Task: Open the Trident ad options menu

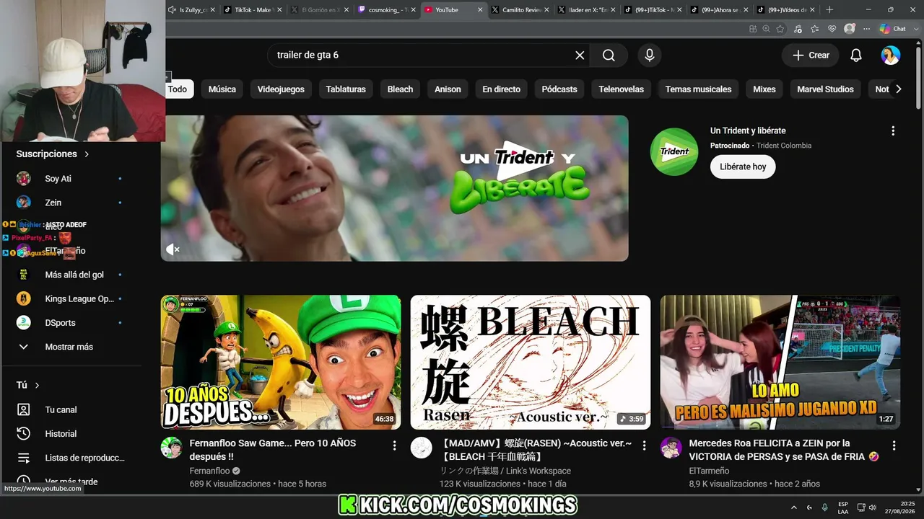Action: (893, 131)
